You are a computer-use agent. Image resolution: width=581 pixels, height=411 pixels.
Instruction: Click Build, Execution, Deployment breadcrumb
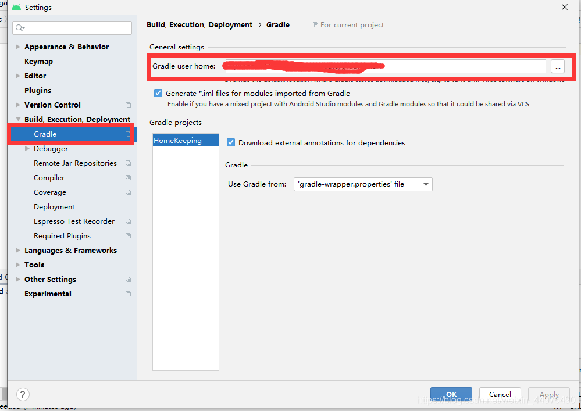coord(199,25)
